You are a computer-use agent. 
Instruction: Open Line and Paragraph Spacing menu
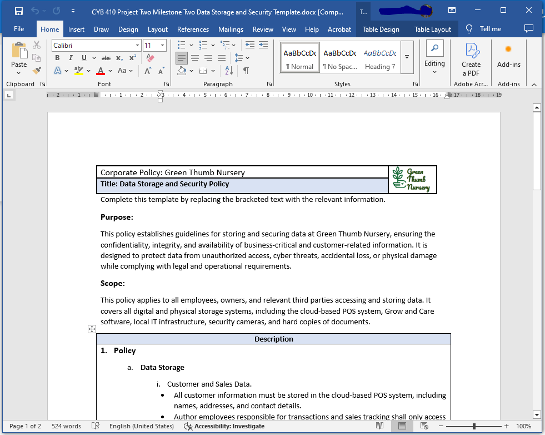(239, 58)
